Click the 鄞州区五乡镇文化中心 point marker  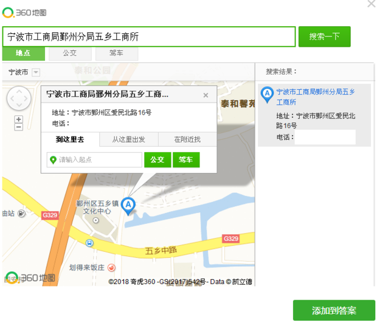[95, 220]
